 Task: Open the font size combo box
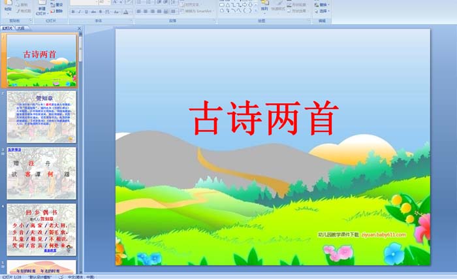(x=104, y=2)
